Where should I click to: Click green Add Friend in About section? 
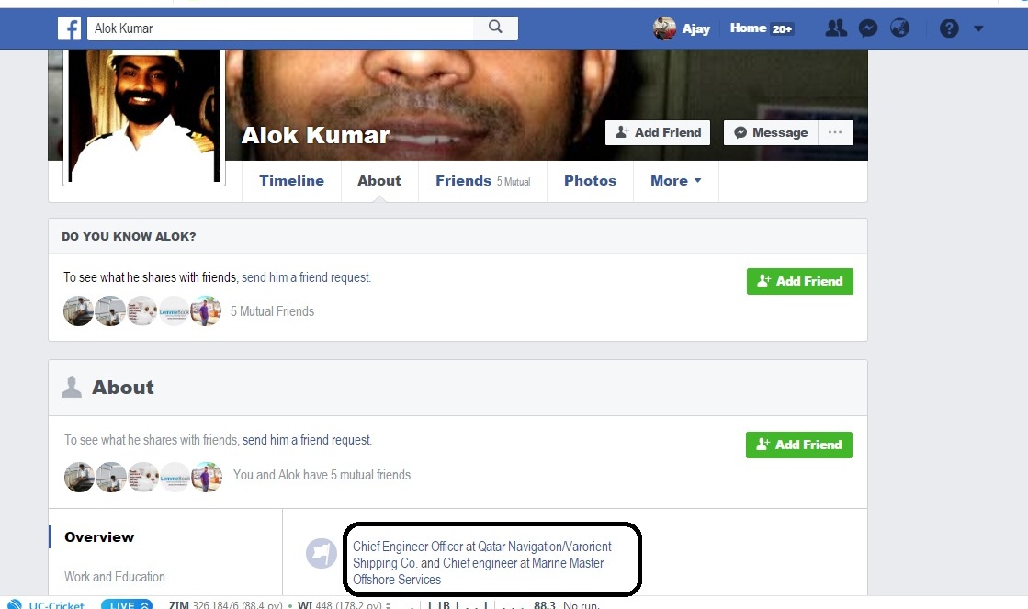[x=798, y=445]
